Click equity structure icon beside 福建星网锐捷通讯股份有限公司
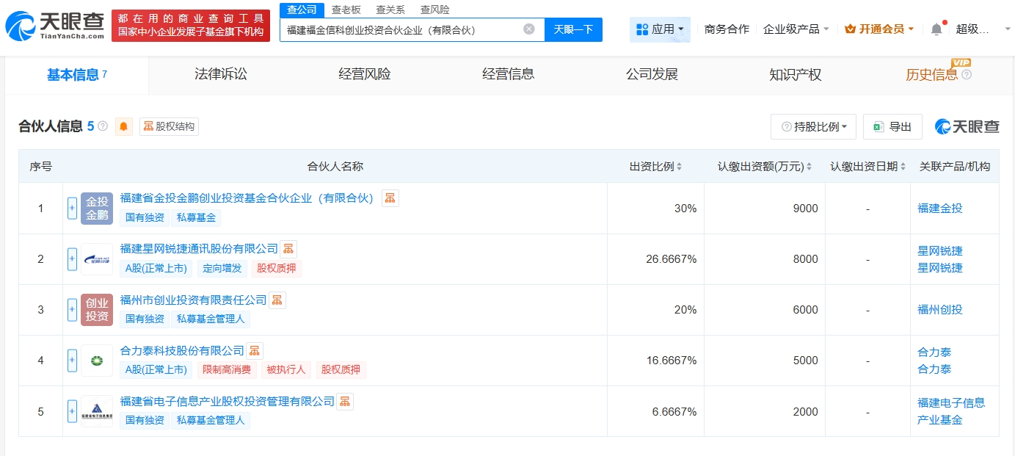The image size is (1015, 456). [x=288, y=249]
